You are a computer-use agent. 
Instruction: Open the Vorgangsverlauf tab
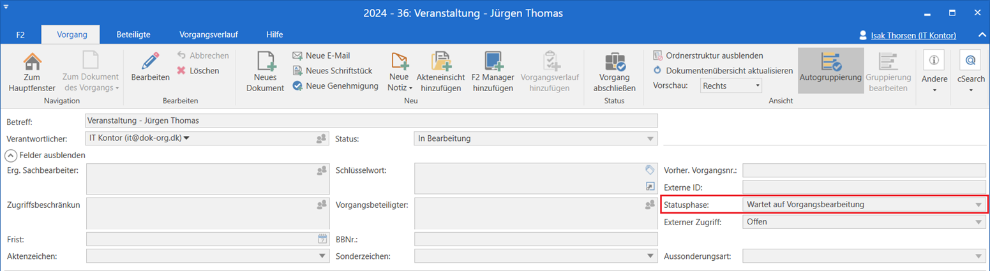206,34
